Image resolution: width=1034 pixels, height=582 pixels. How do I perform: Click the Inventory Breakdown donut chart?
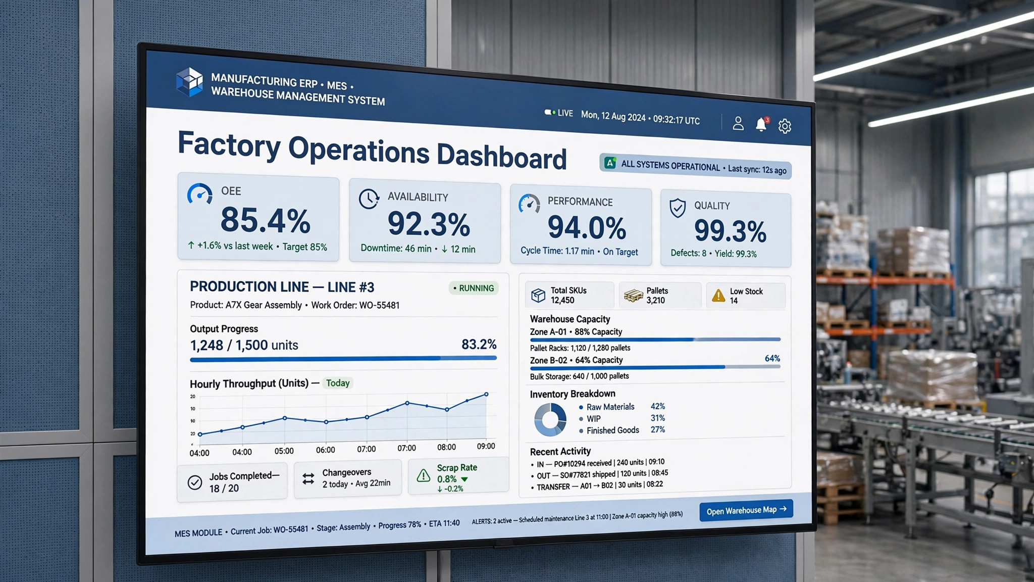coord(550,419)
